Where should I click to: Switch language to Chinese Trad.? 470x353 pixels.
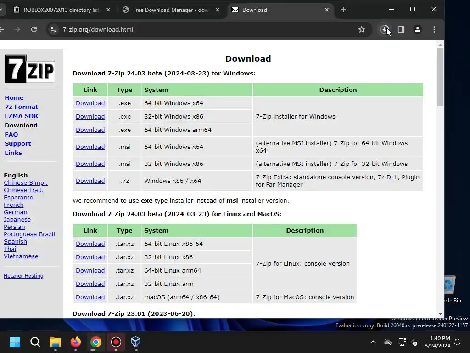23,190
